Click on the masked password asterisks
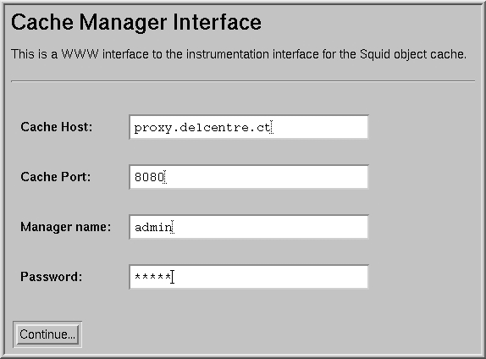Screen dimensions: 486x359 tap(152, 277)
